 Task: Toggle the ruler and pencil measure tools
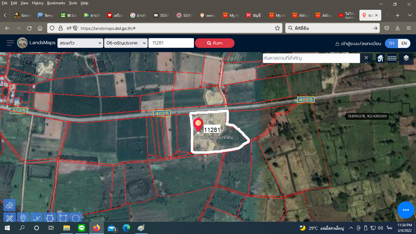coord(9,218)
